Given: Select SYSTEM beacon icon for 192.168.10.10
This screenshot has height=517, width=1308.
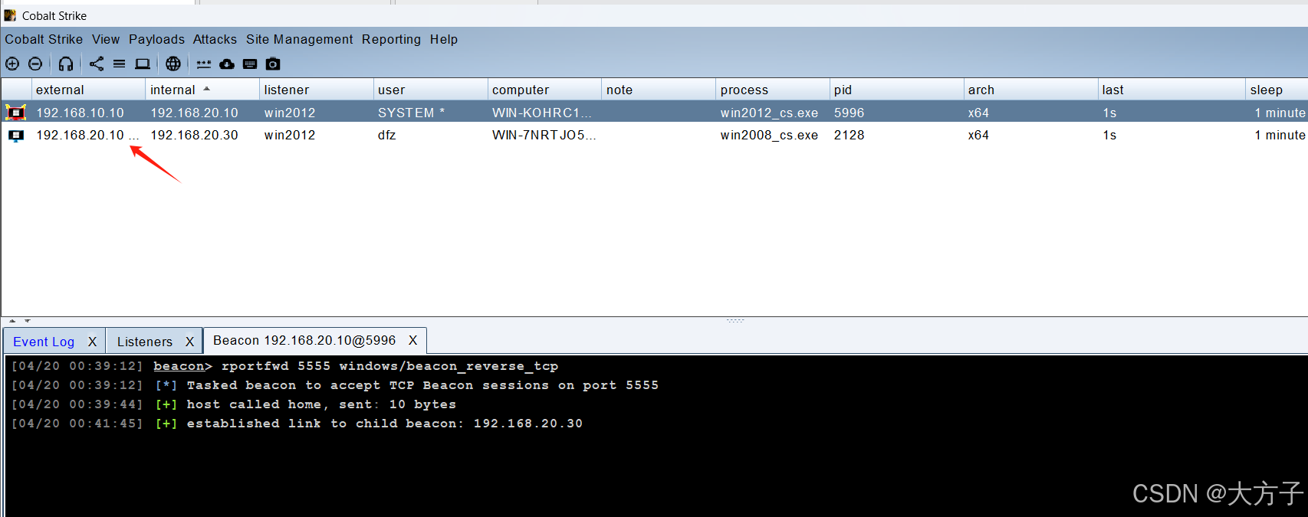Looking at the screenshot, I should [x=15, y=113].
